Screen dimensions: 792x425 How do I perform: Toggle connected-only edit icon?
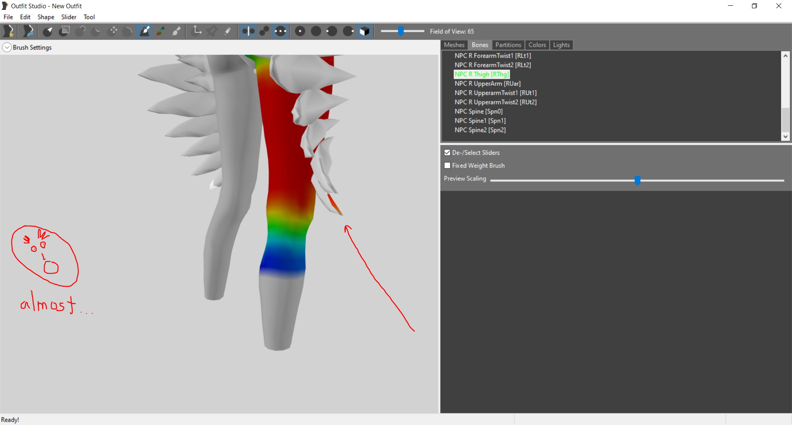(x=264, y=31)
